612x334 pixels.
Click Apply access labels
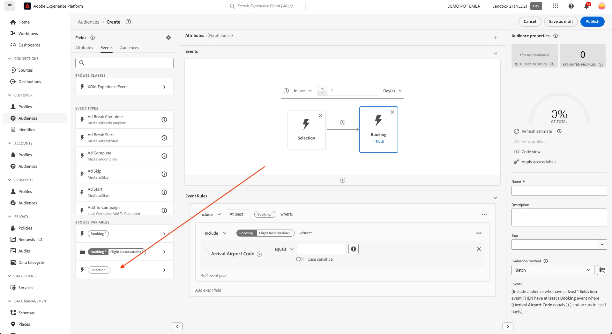[539, 162]
